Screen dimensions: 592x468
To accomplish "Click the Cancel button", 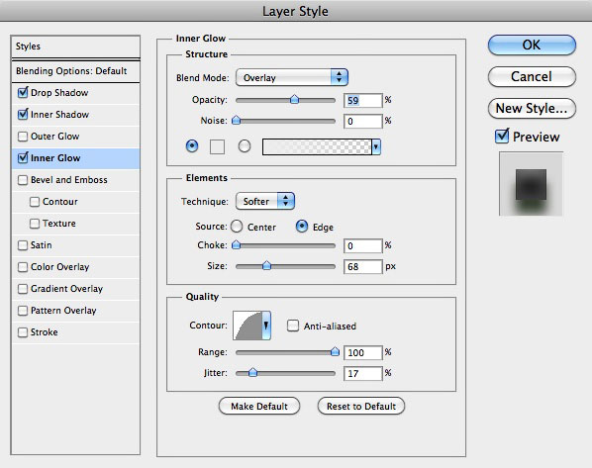I will (532, 76).
